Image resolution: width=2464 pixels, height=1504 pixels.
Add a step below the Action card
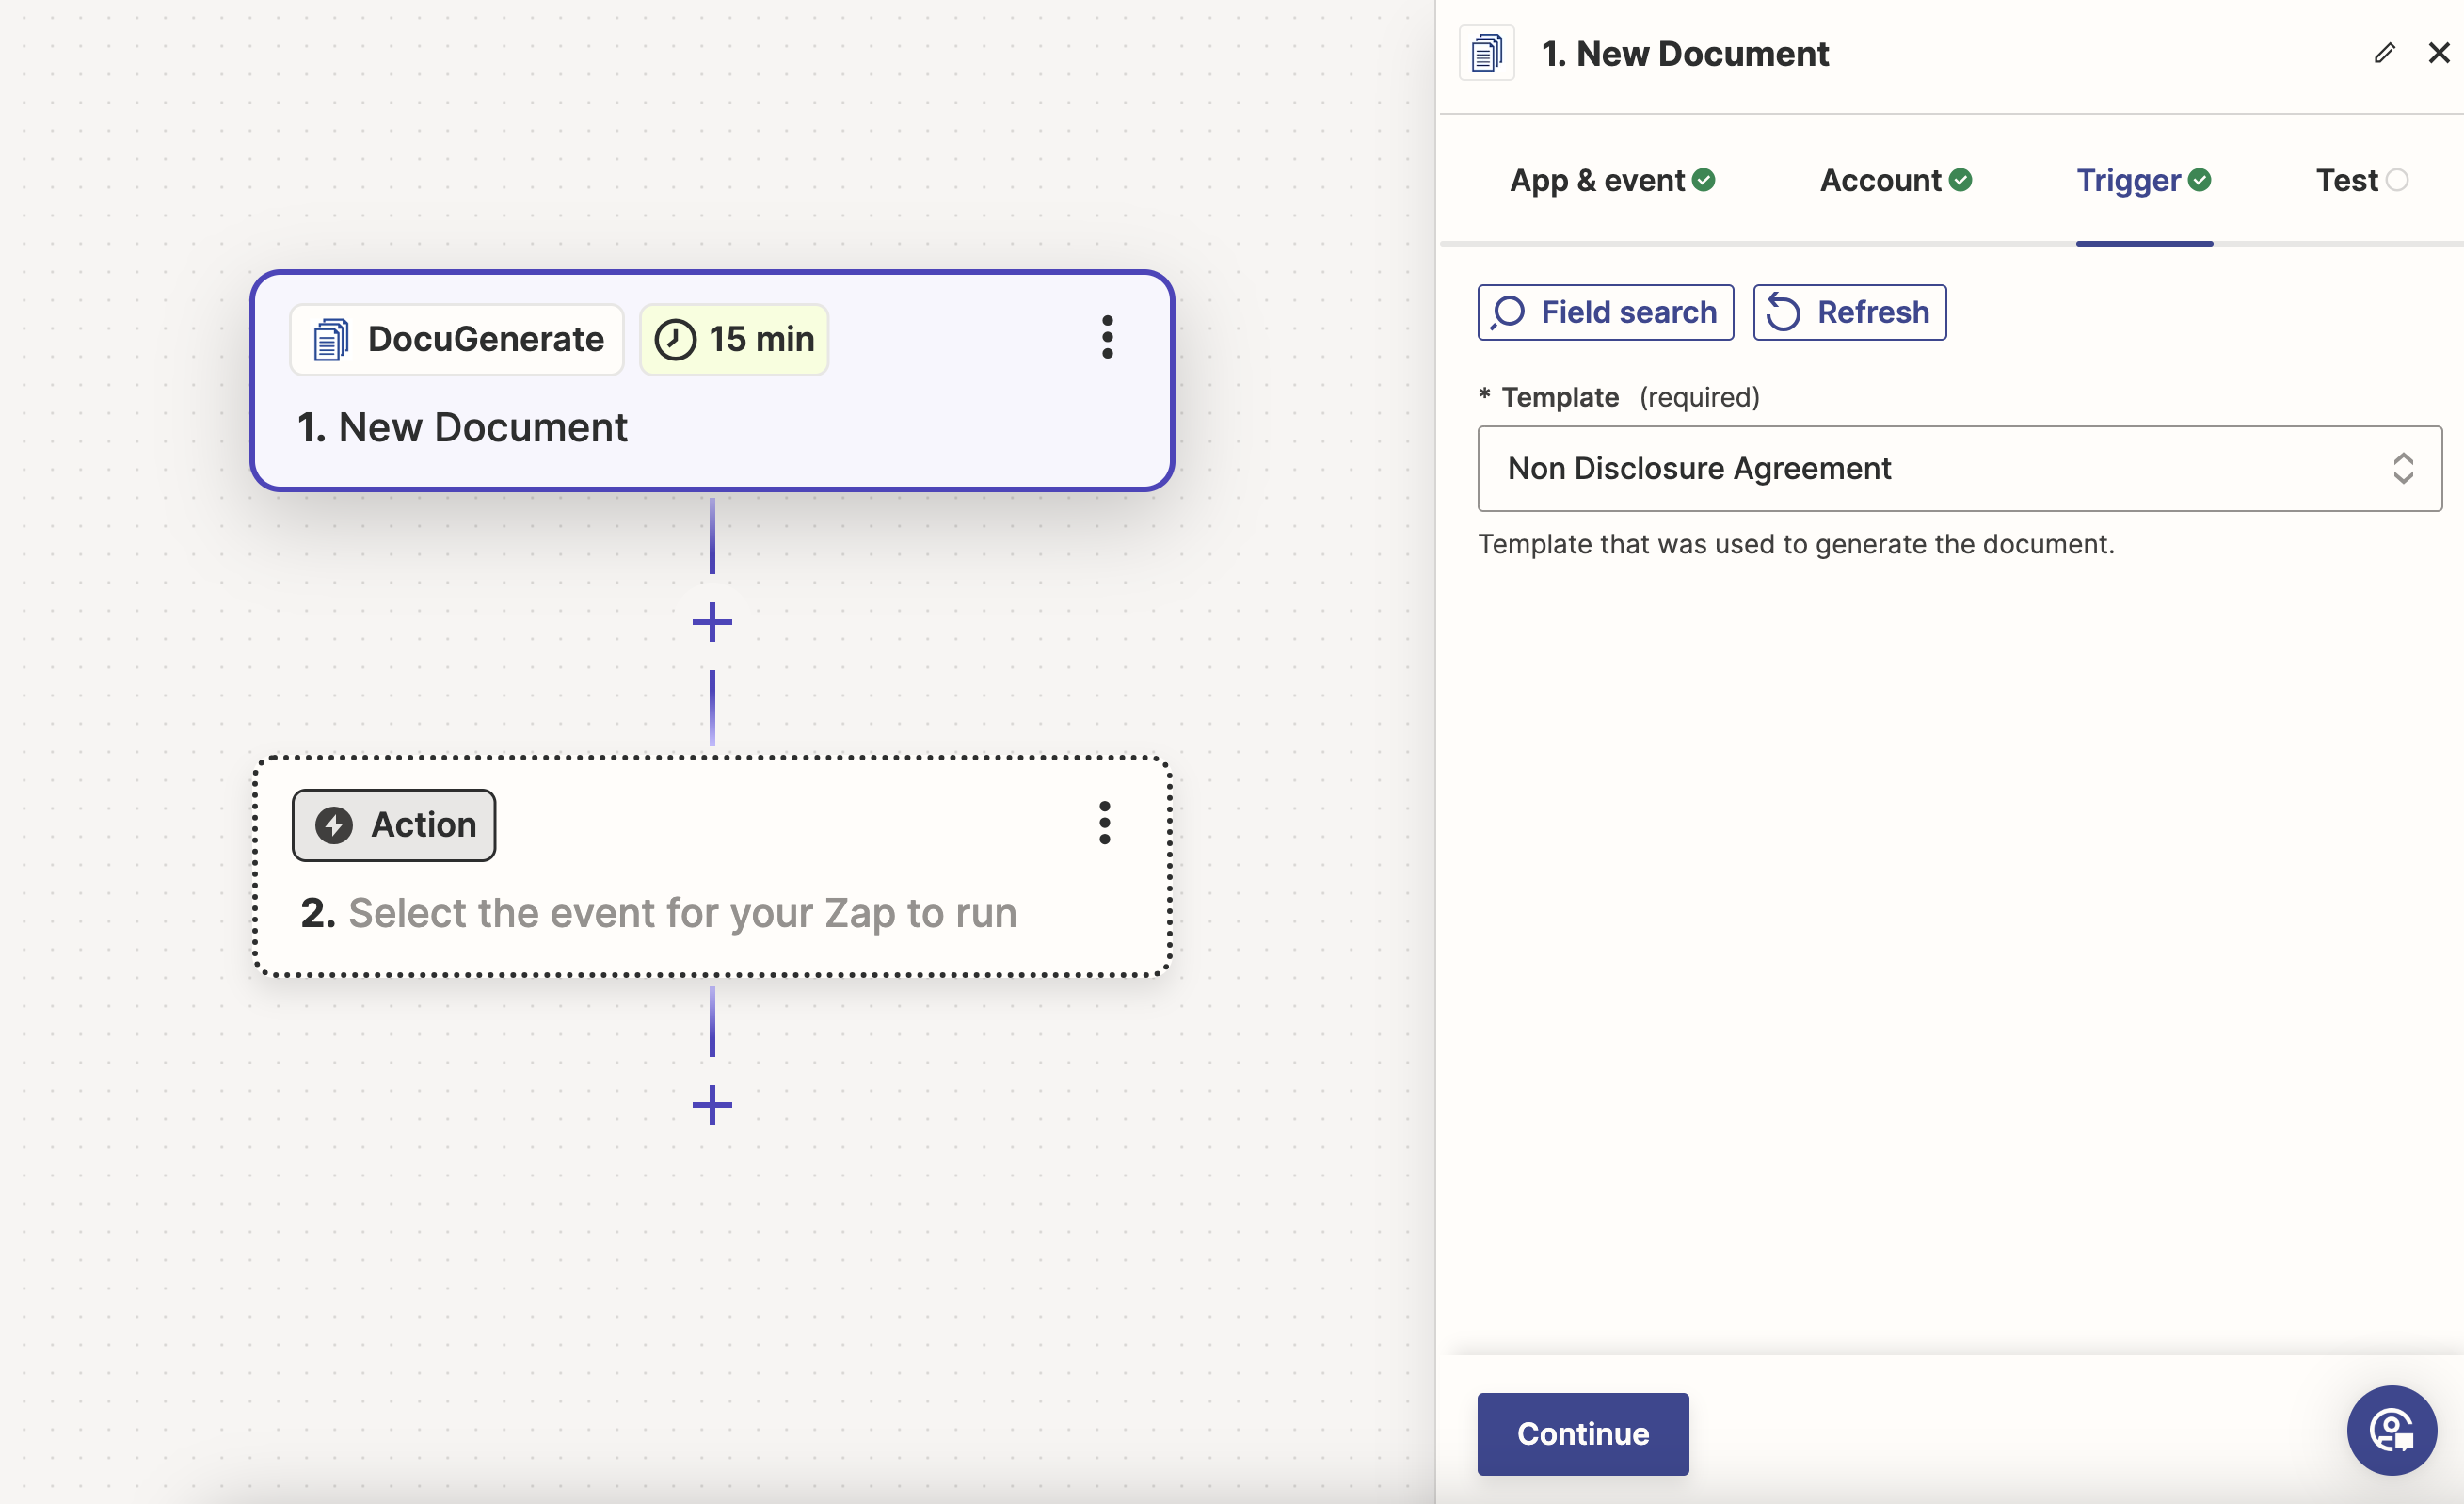712,1105
